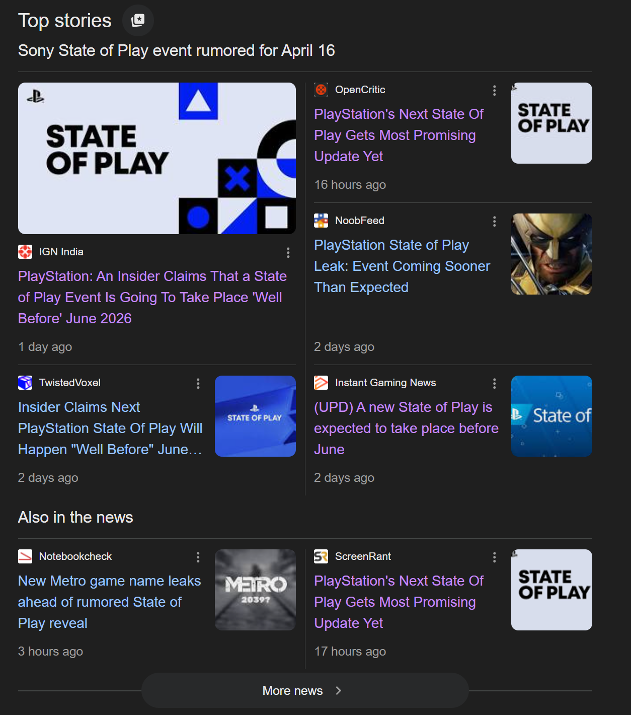This screenshot has width=631, height=715.
Task: Click the Instant Gaming News source name
Action: [385, 383]
